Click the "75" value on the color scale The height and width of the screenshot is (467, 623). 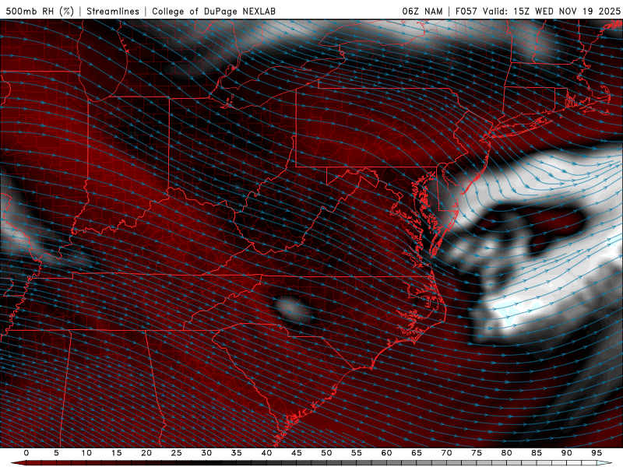coord(477,453)
